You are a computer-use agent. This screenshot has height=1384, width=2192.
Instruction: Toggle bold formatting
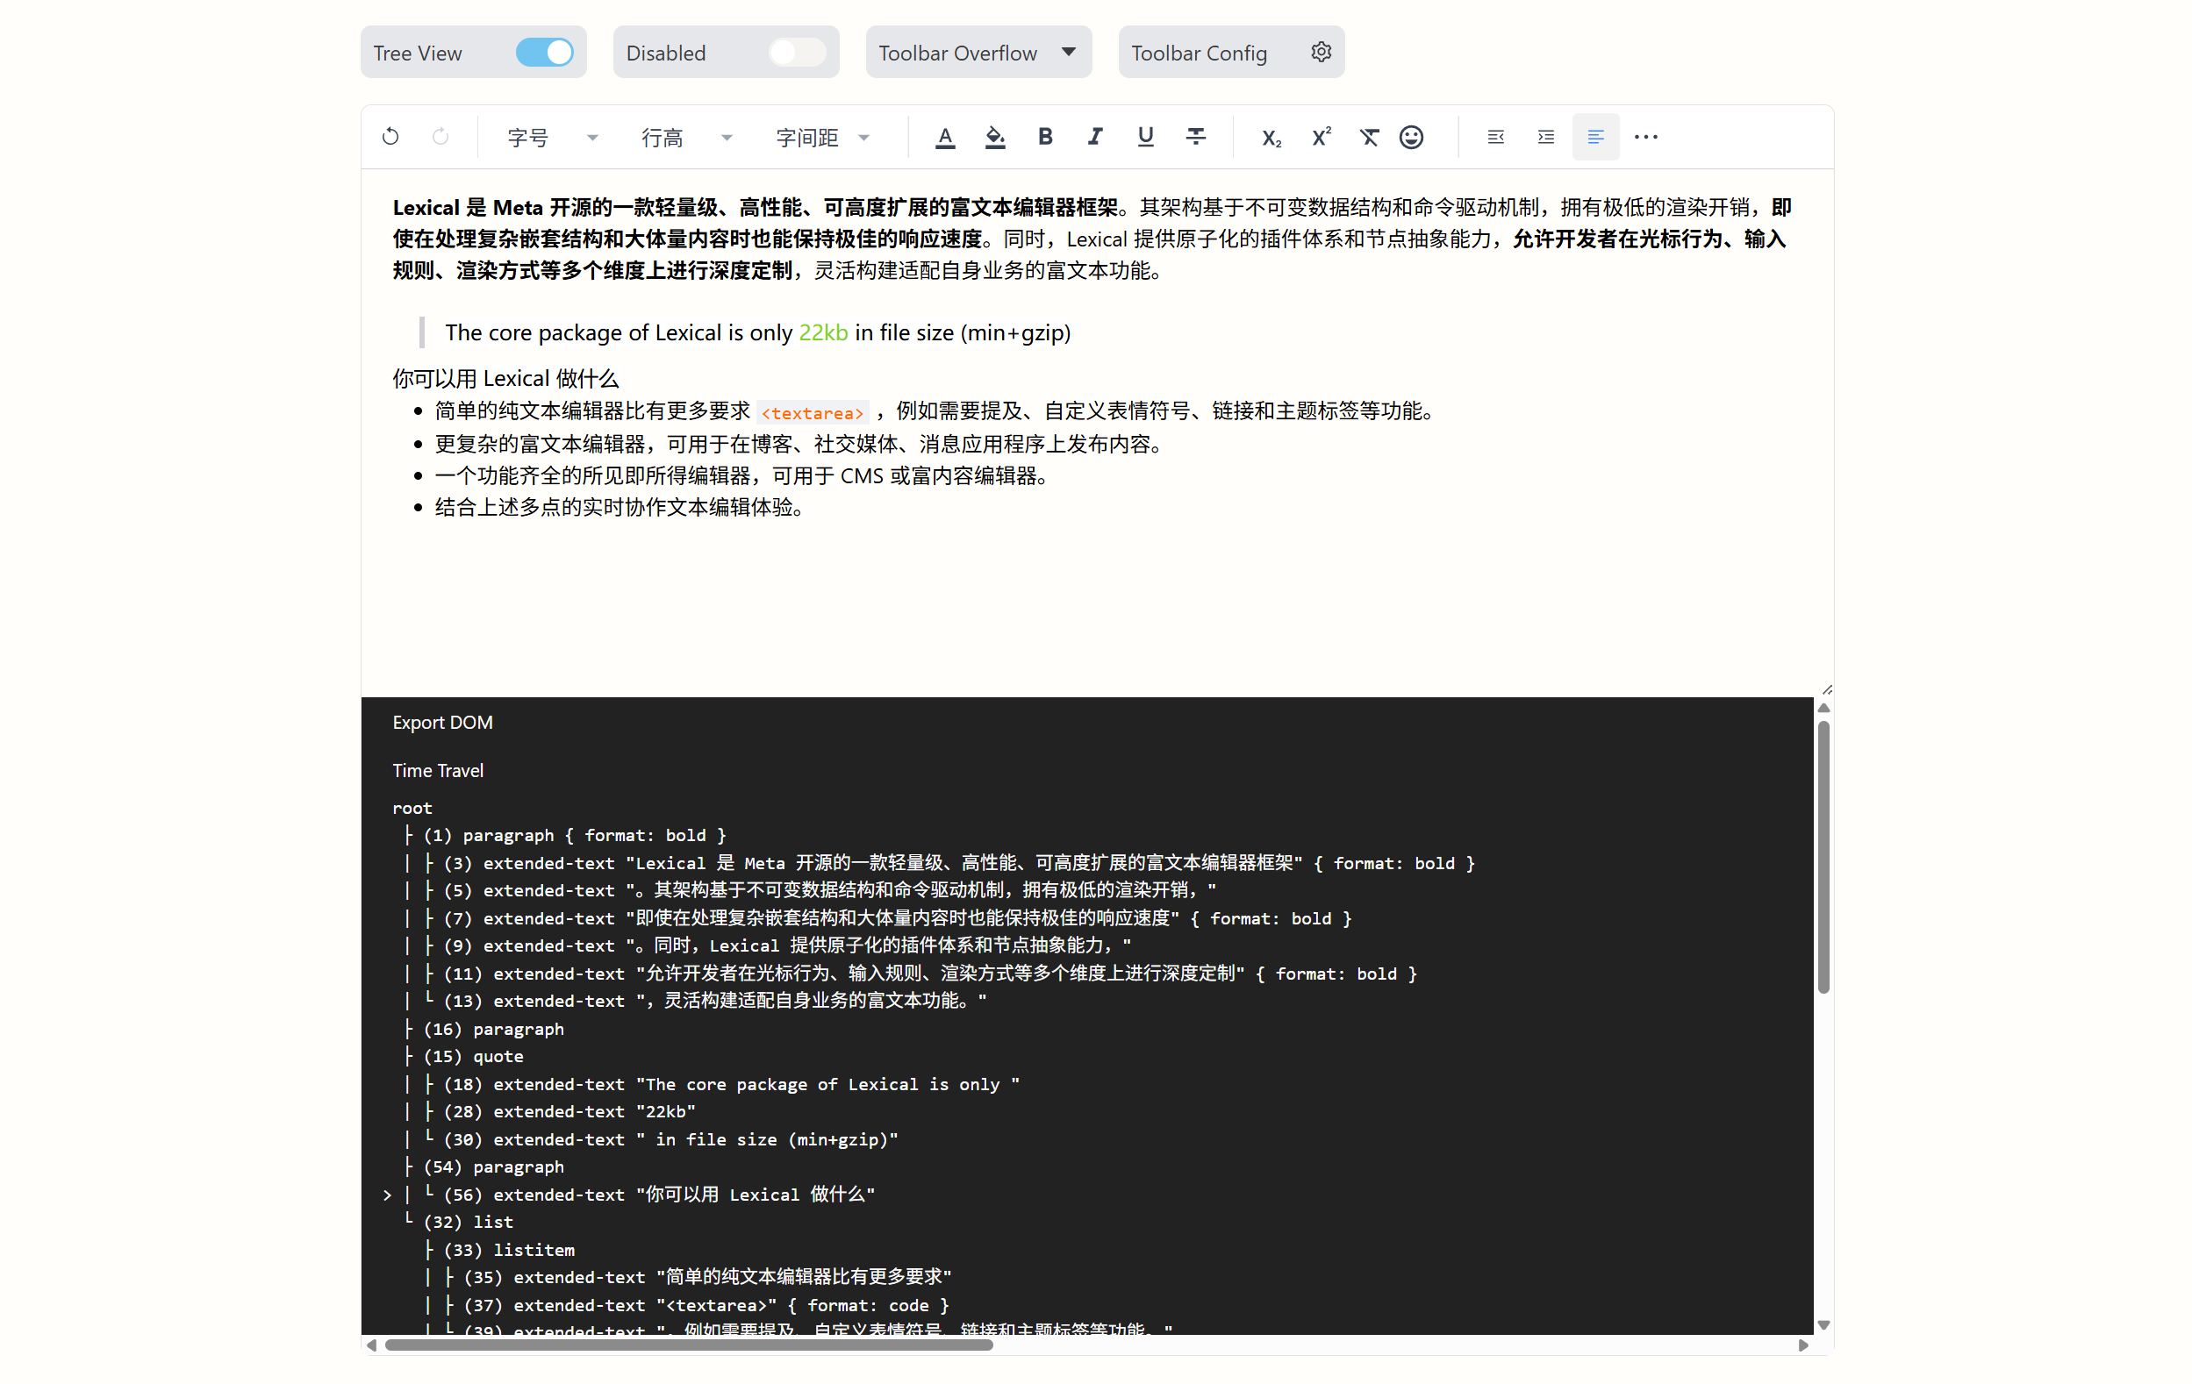(x=1045, y=137)
